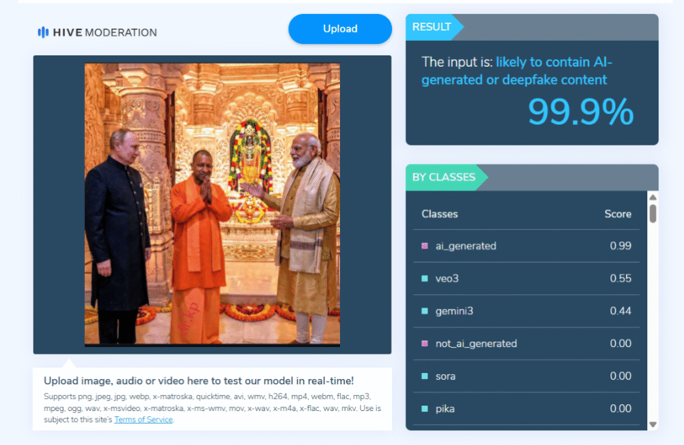Click the Classes column header
684x445 pixels.
(x=440, y=214)
